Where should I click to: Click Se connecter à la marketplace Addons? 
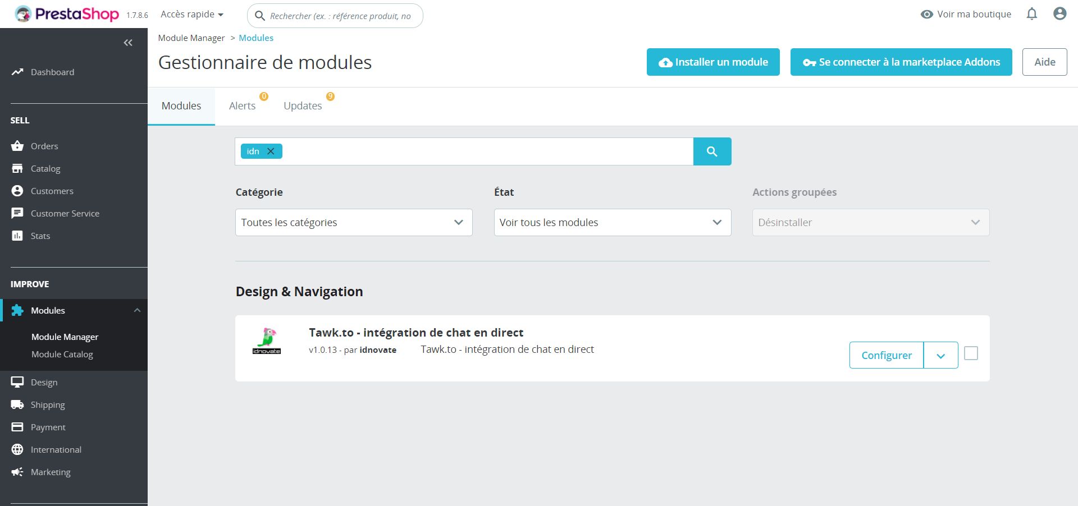[901, 62]
